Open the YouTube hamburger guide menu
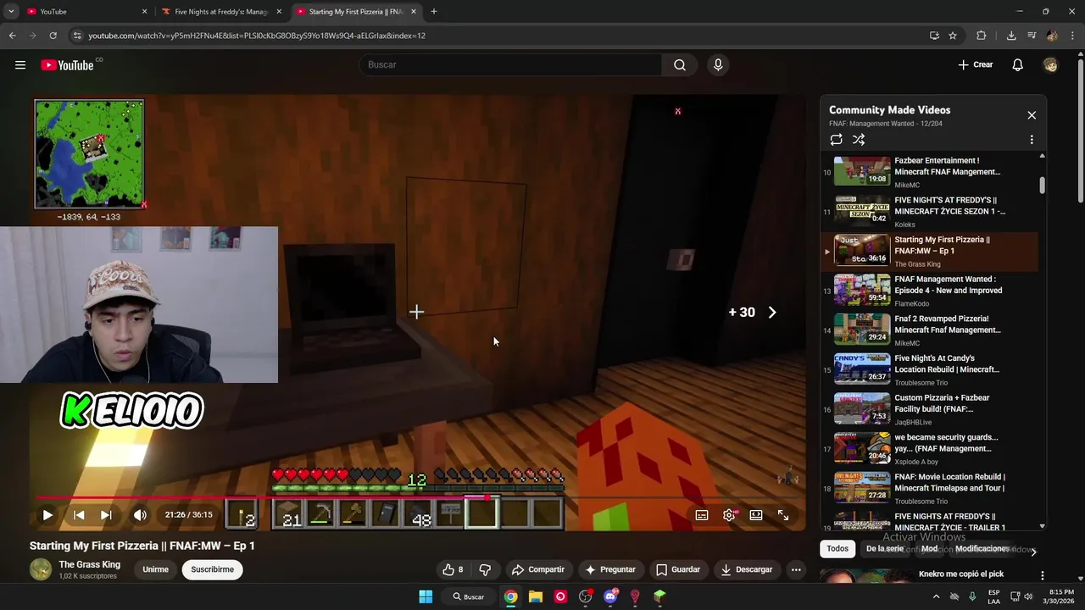This screenshot has width=1085, height=610. point(20,64)
